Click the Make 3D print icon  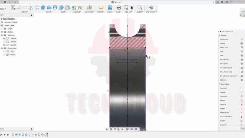tap(119, 8)
